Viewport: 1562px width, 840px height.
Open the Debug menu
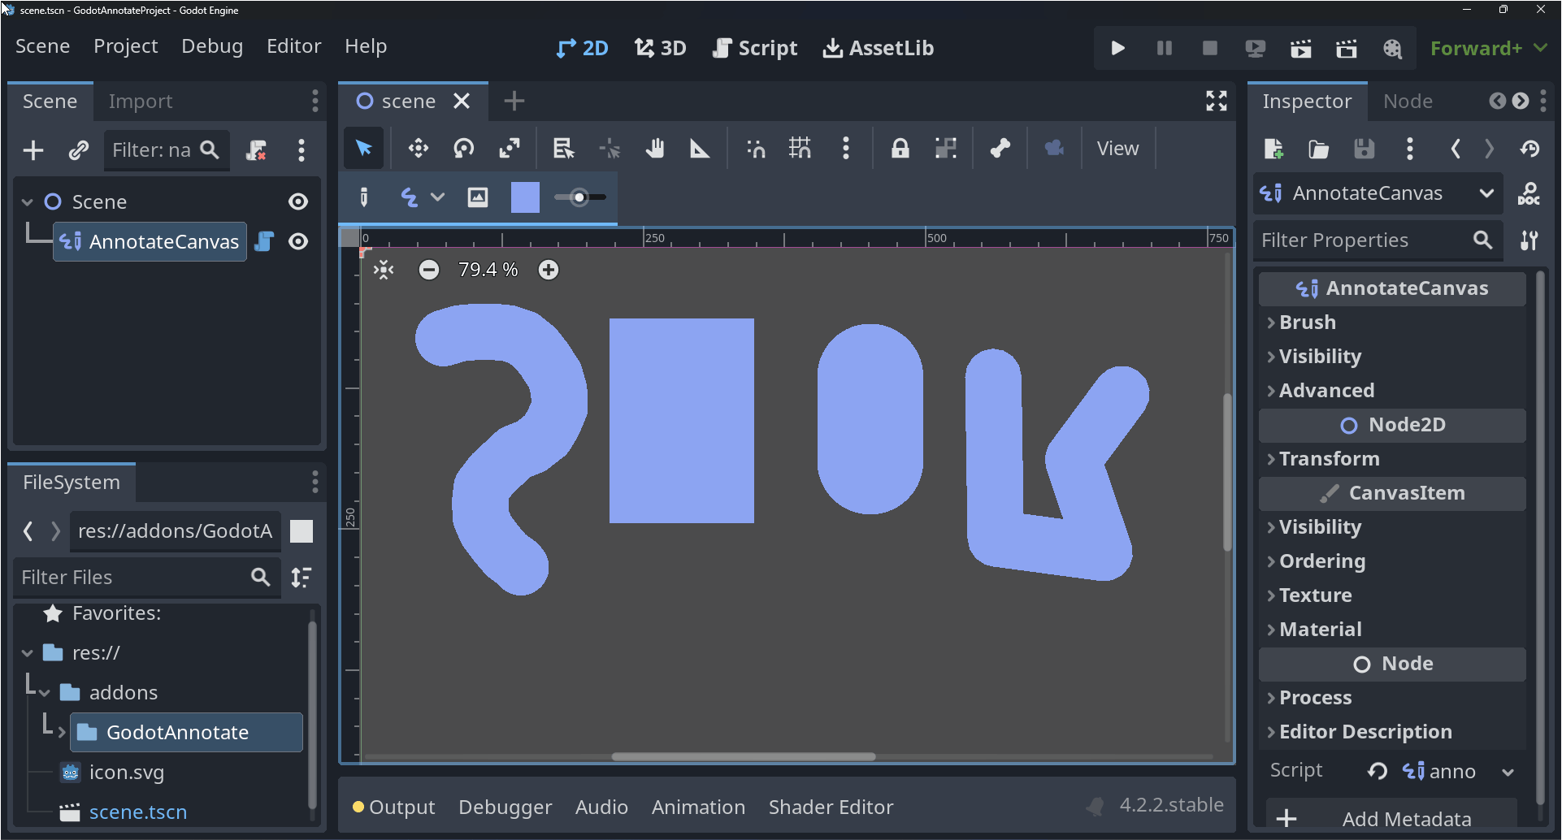coord(212,46)
